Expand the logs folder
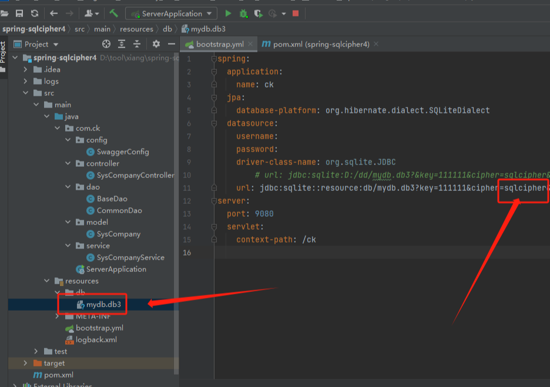Screen dimensions: 550x387 click(x=25, y=81)
